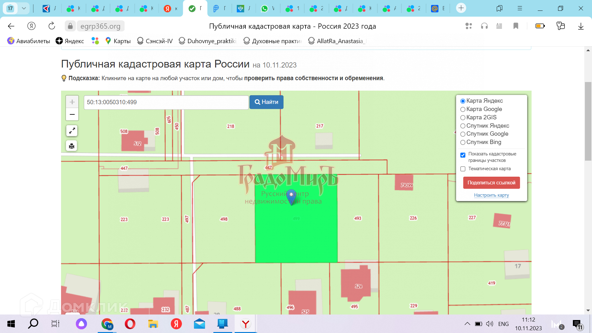The width and height of the screenshot is (592, 333).
Task: Toggle fullscreen map expand icon
Action: [72, 131]
